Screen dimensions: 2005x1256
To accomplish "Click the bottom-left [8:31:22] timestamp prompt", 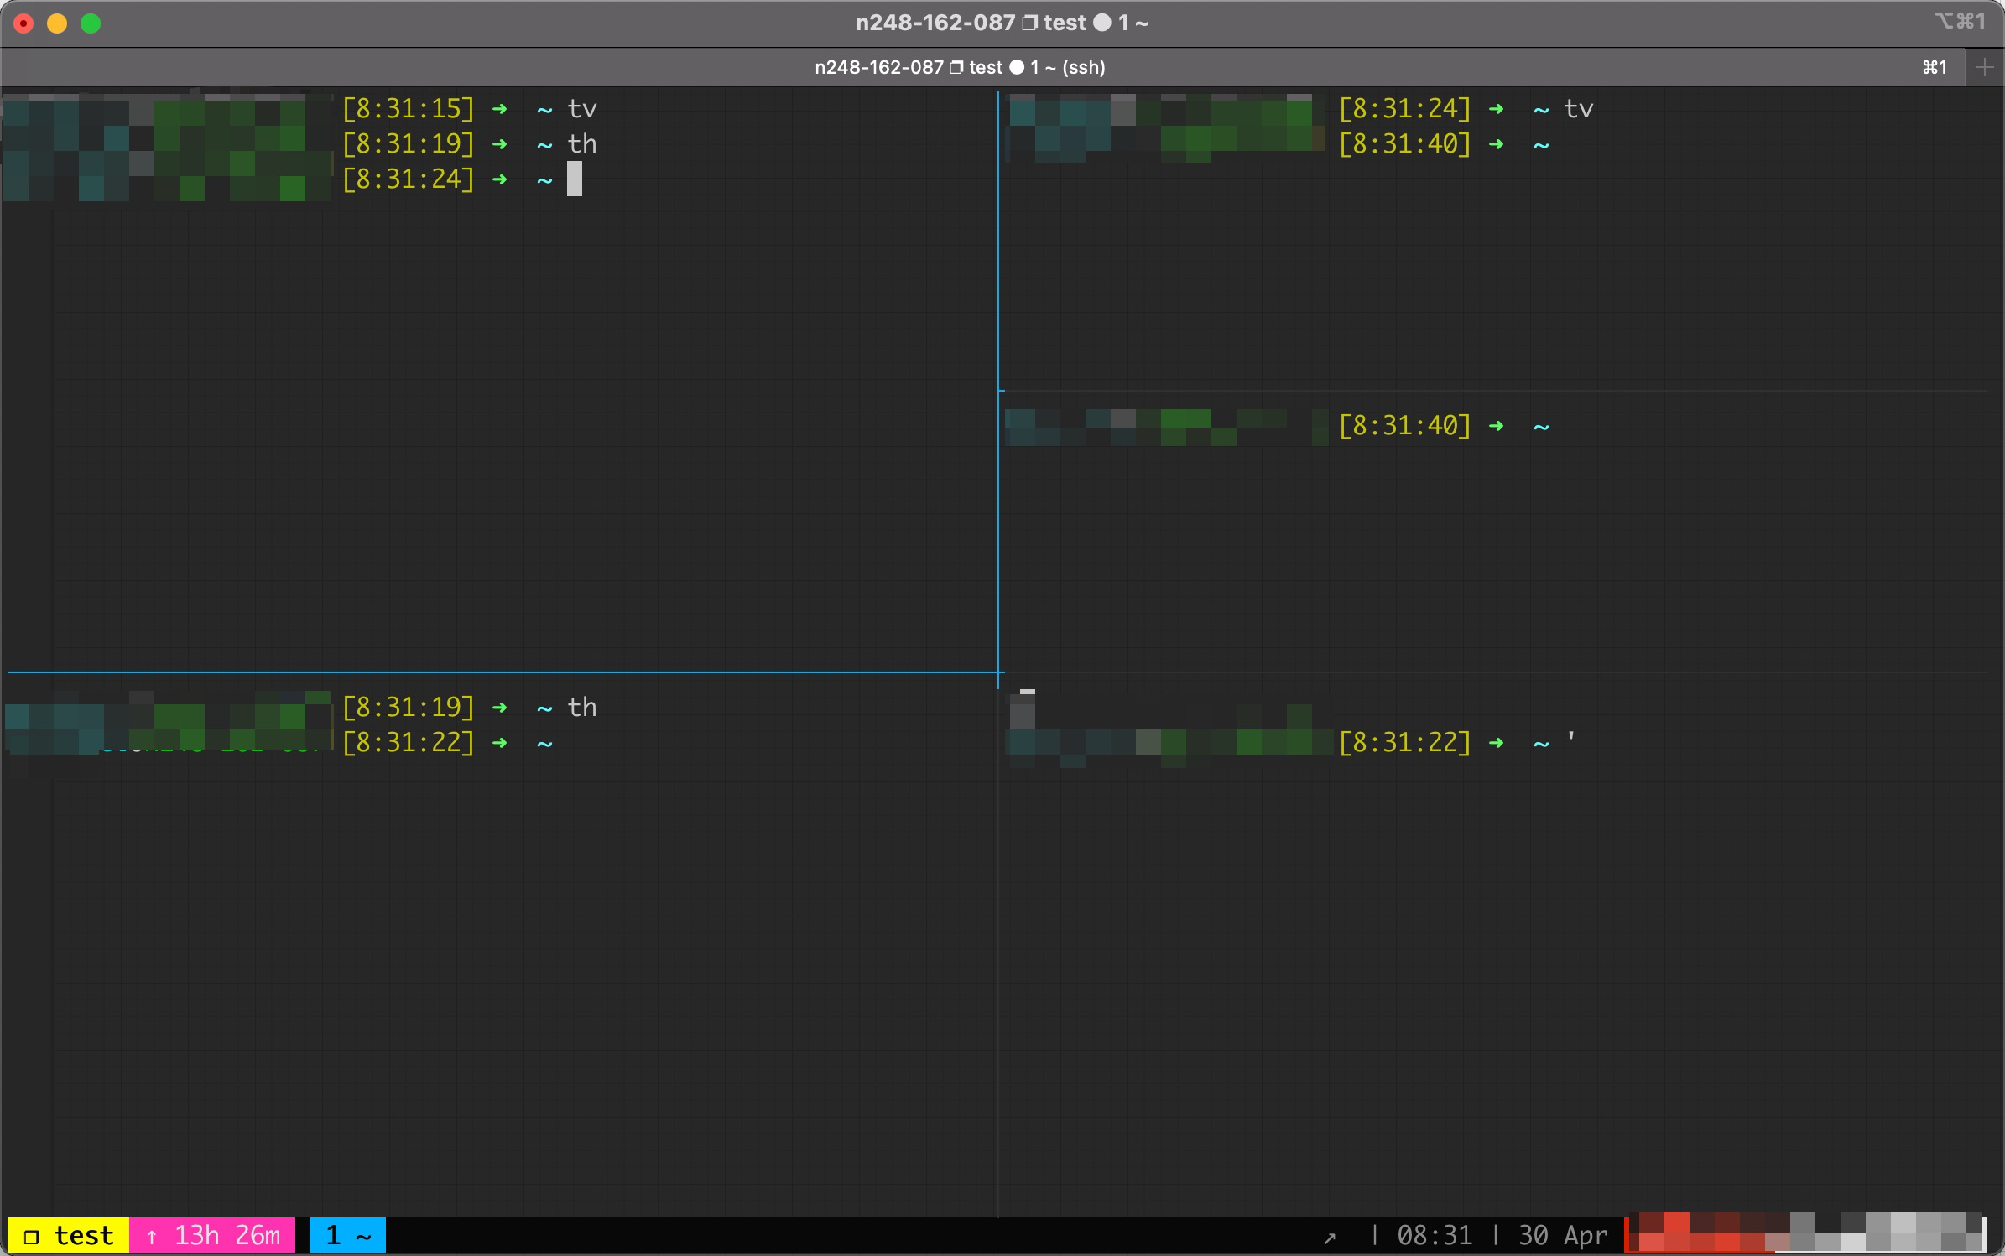I will click(x=409, y=743).
